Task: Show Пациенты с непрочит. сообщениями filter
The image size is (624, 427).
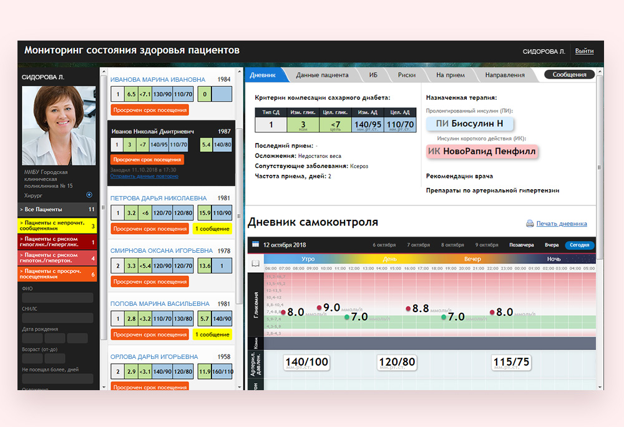Action: pyautogui.click(x=57, y=225)
